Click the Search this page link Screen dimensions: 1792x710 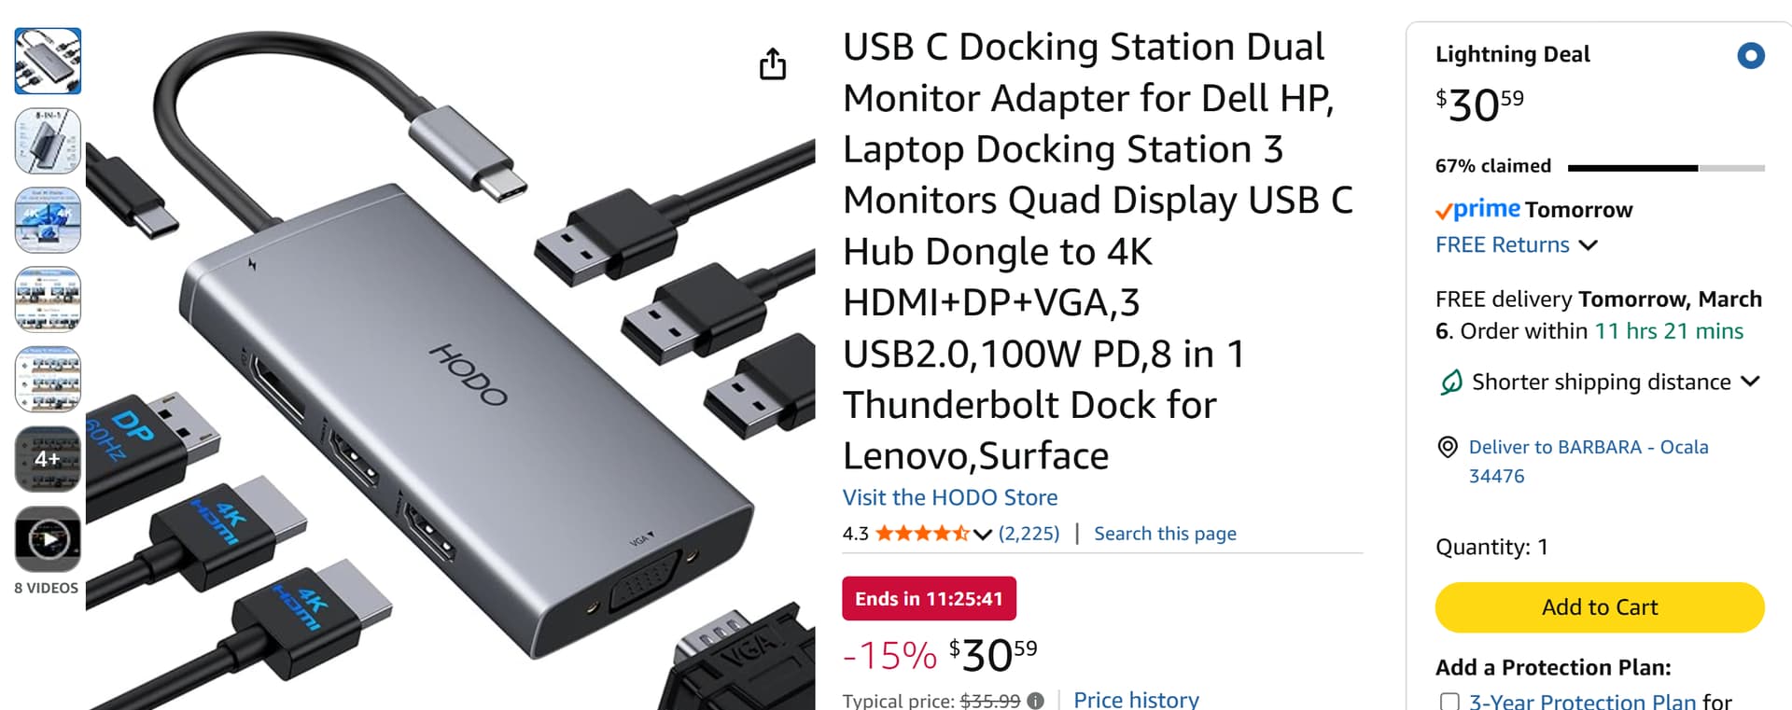(x=1165, y=534)
